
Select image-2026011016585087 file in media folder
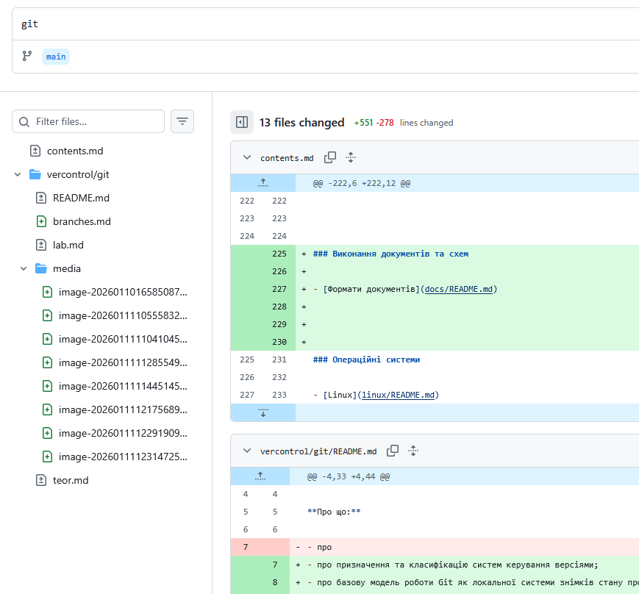tap(123, 292)
